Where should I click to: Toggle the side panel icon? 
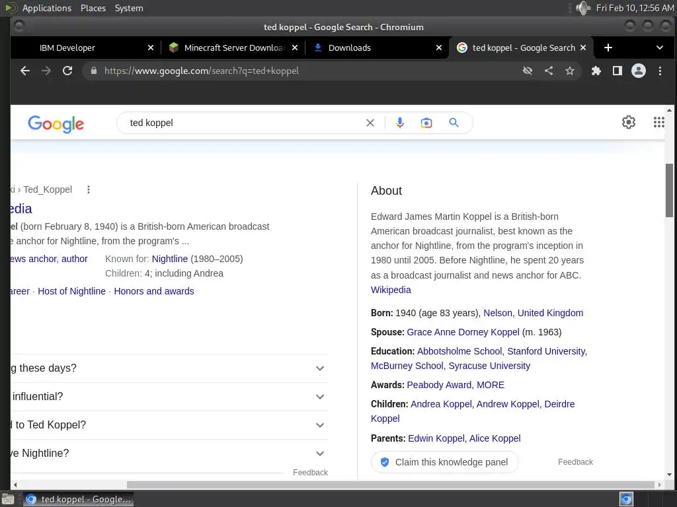click(x=617, y=71)
